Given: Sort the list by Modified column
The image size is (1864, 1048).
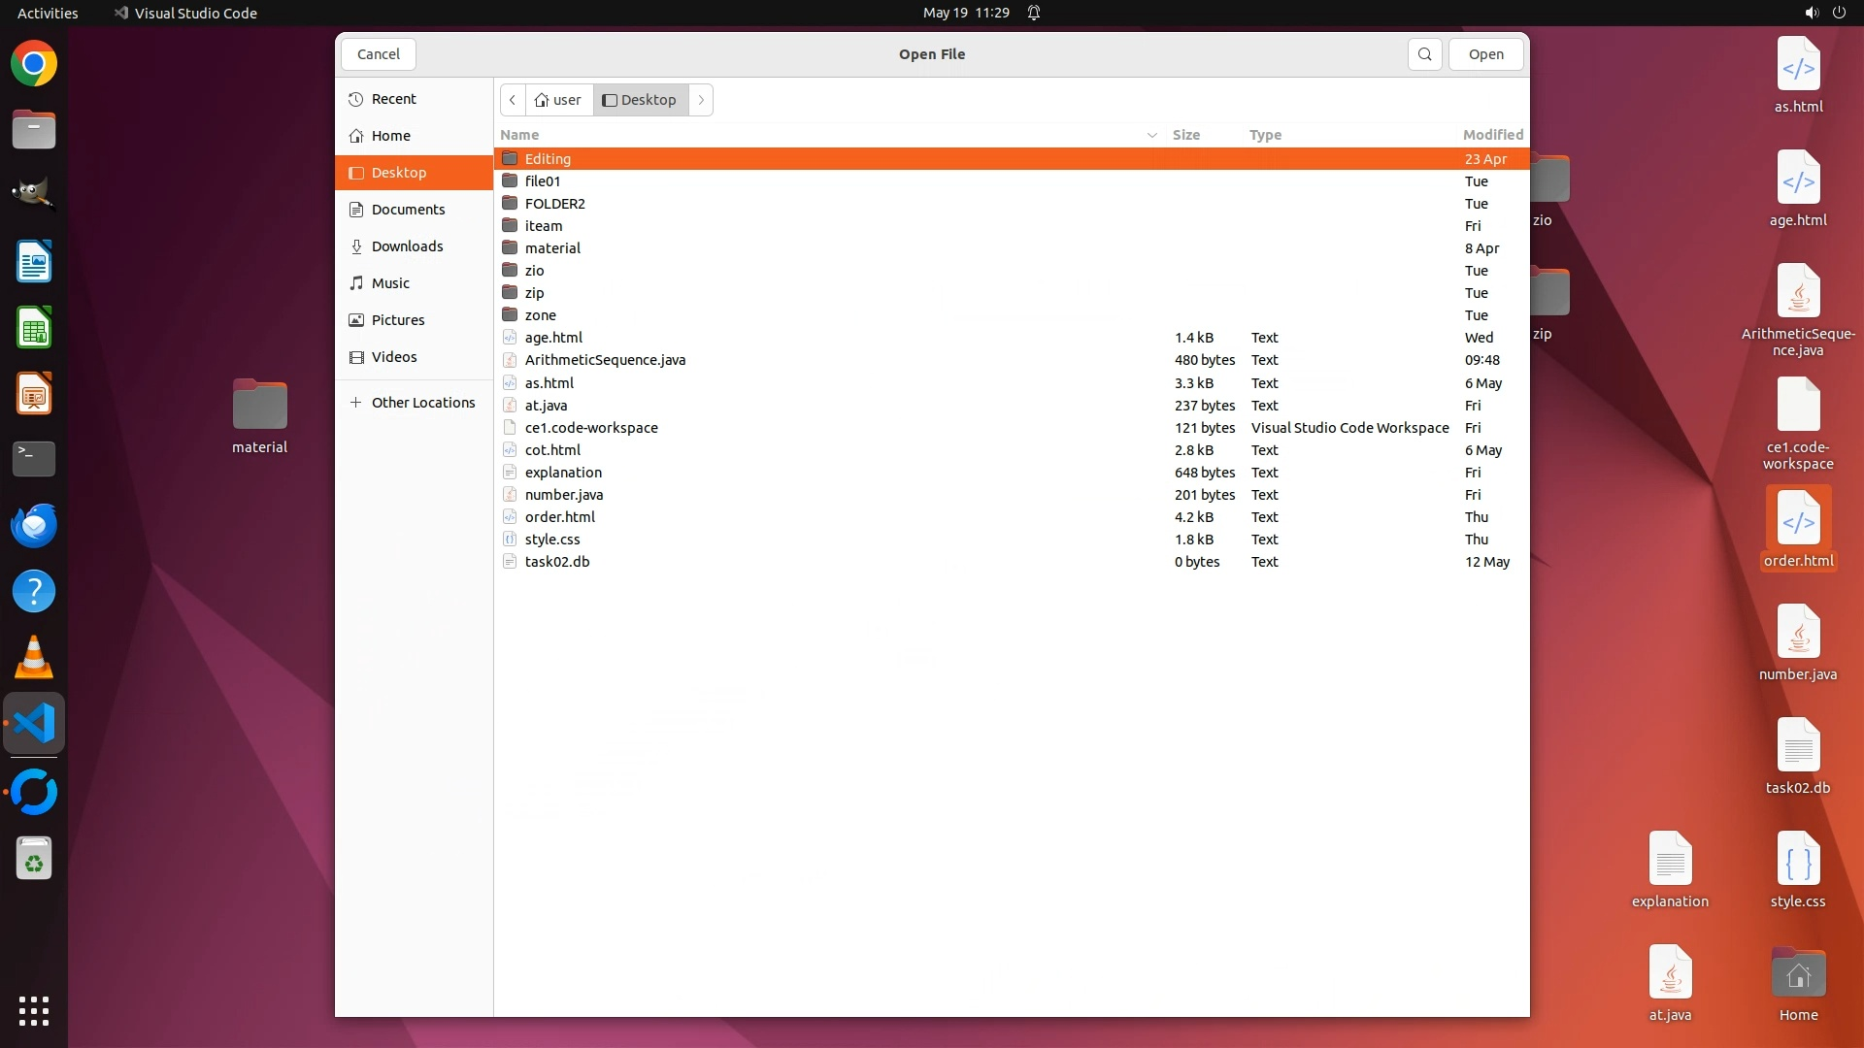Looking at the screenshot, I should pos(1492,135).
